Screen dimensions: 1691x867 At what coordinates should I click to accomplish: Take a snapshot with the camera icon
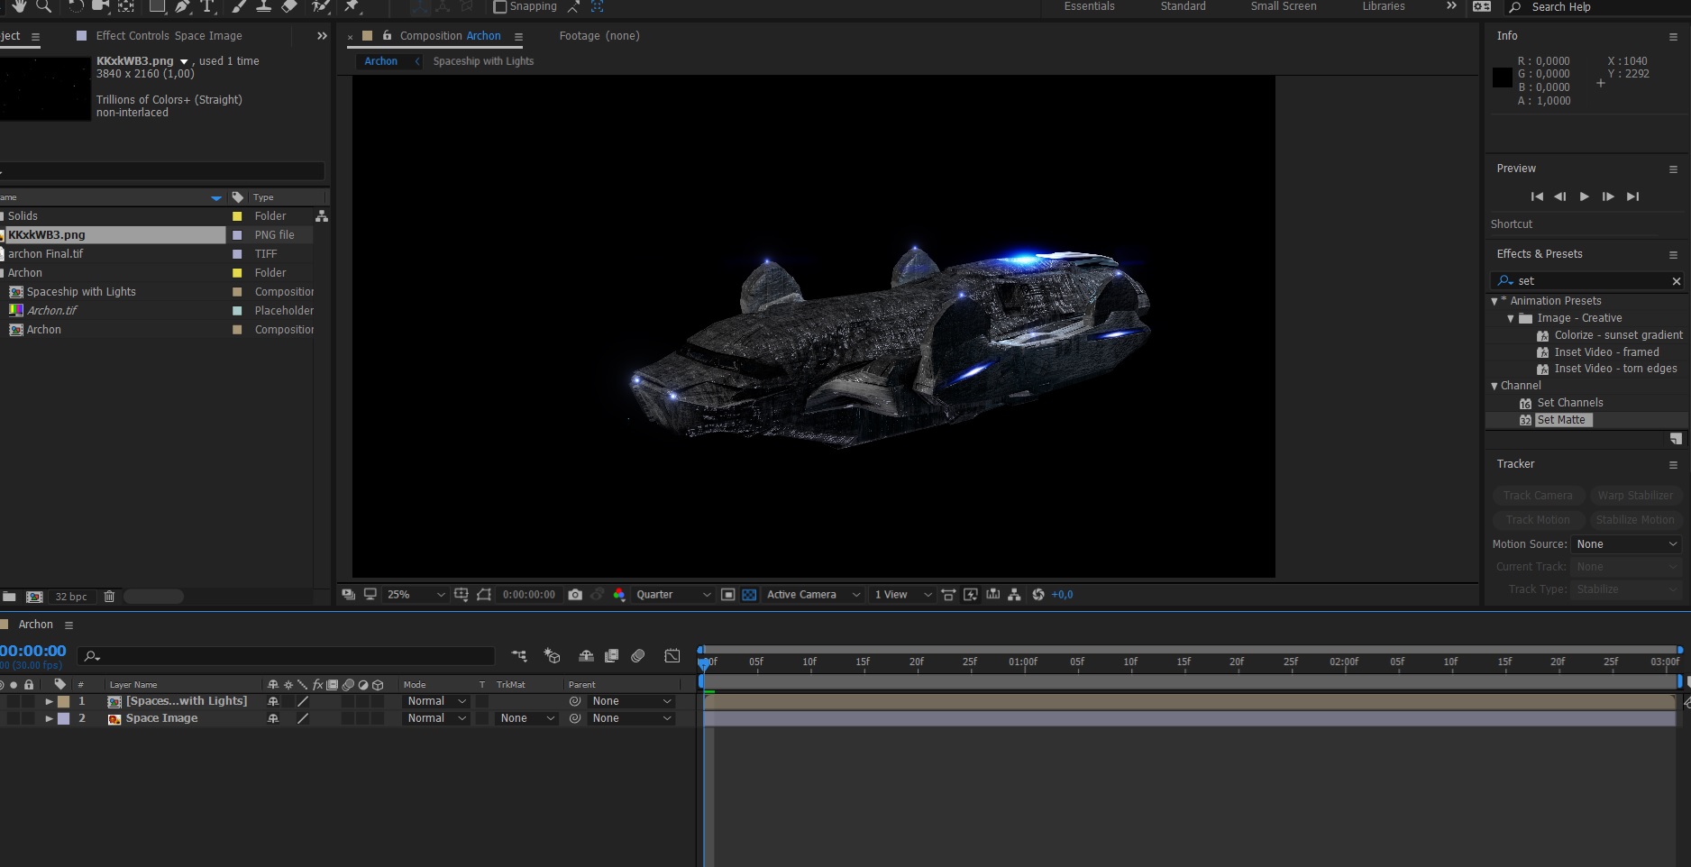tap(575, 595)
